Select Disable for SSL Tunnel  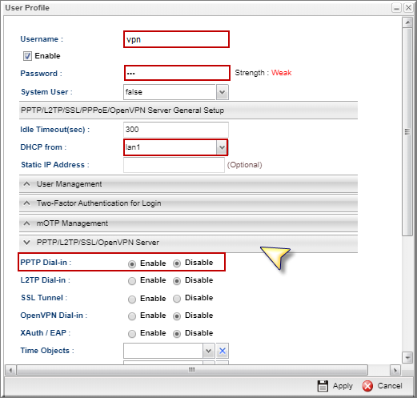(177, 299)
